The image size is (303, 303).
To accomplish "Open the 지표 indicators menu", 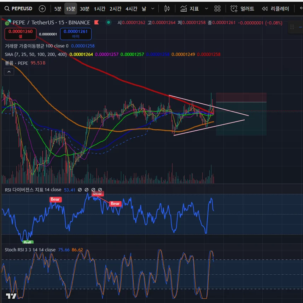I will pos(190,9).
